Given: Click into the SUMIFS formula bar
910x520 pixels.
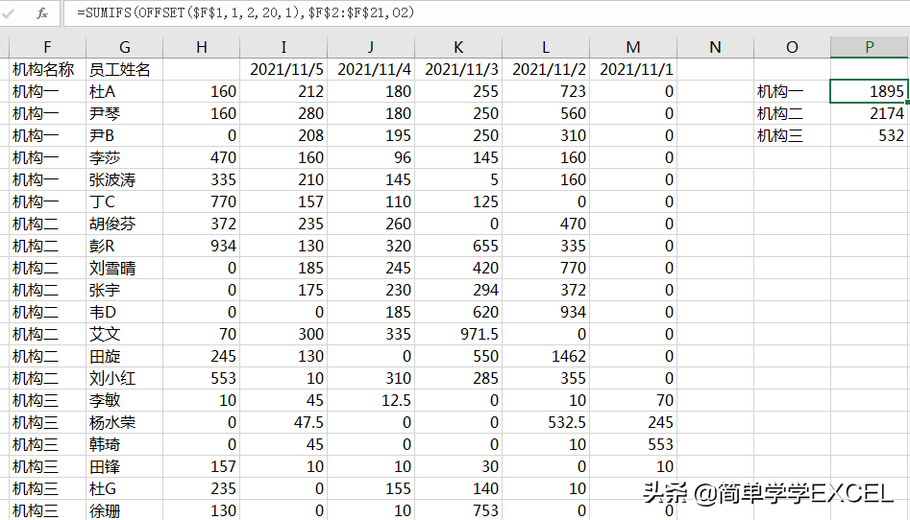Looking at the screenshot, I should [486, 12].
